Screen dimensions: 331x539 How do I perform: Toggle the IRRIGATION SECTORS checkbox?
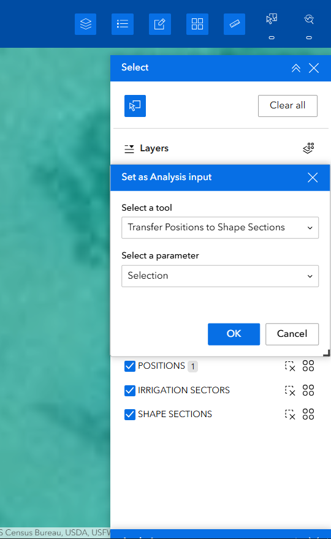coord(130,391)
